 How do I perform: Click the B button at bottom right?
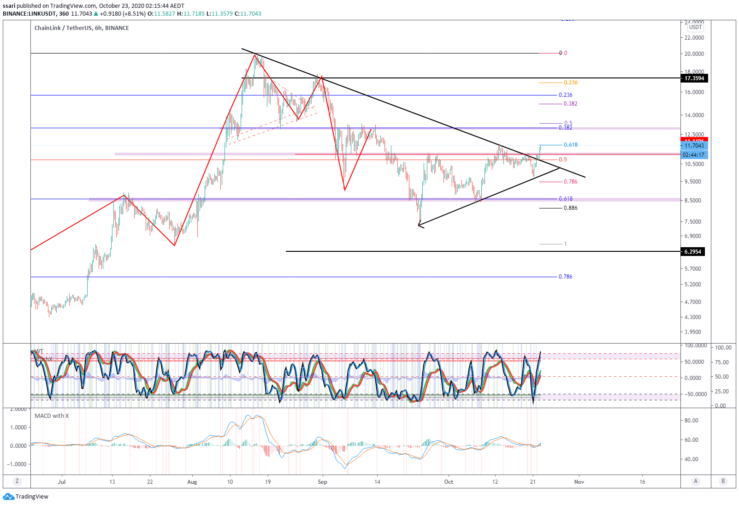tap(723, 481)
